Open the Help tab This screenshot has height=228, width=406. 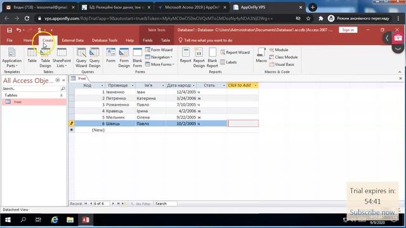click(129, 41)
